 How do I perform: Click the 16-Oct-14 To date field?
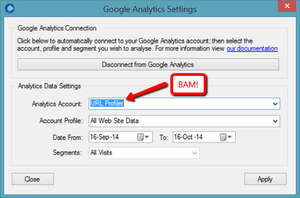(x=204, y=137)
